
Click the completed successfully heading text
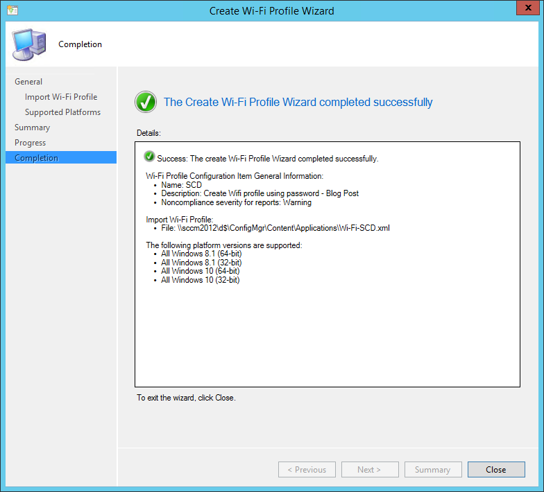[x=298, y=103]
